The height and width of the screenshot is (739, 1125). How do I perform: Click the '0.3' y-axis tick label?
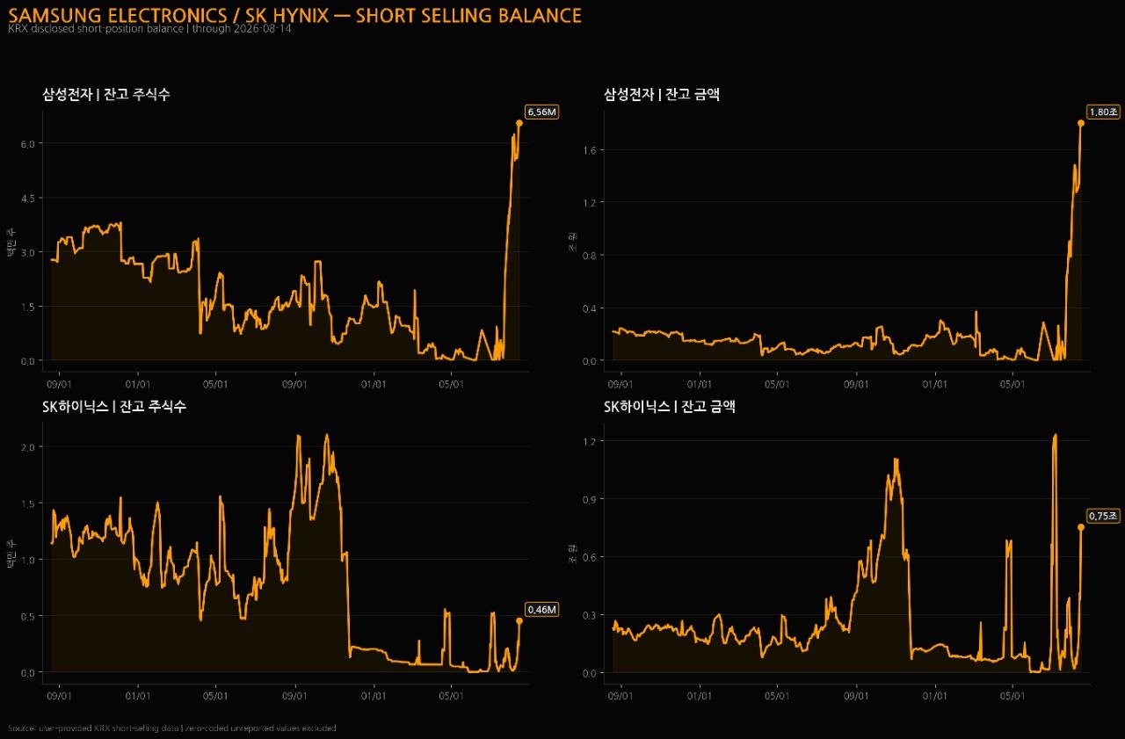(x=592, y=615)
